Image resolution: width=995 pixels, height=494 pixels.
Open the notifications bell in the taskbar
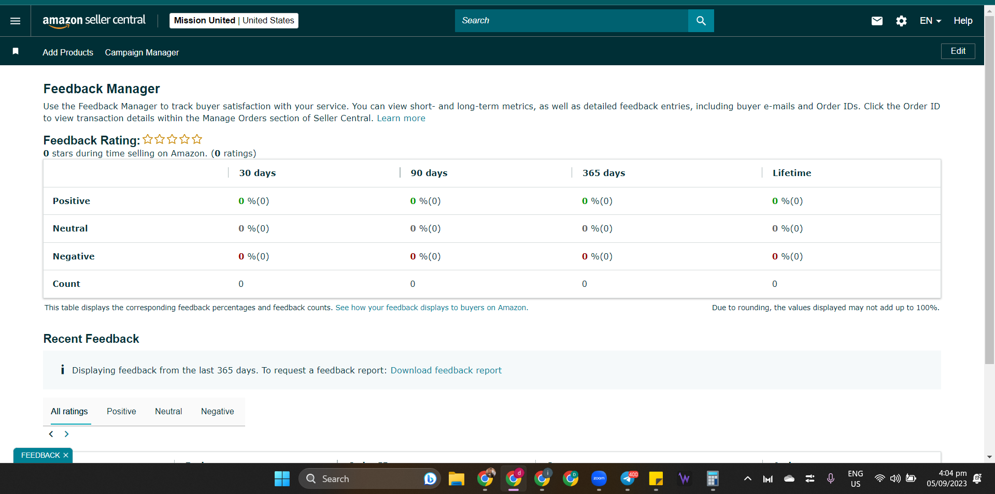[977, 479]
